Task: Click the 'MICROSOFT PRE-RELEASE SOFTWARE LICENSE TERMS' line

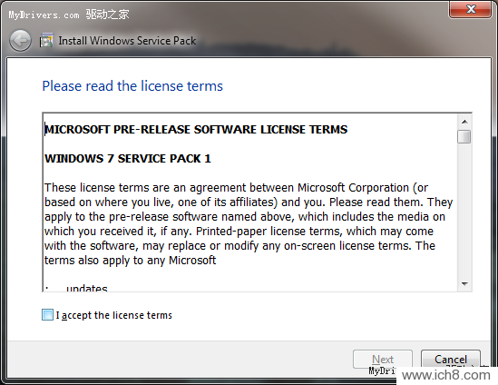Action: (196, 130)
